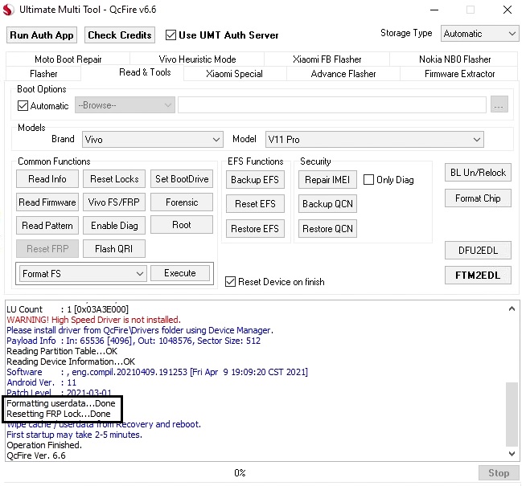Click the 0% progress bar

point(240,473)
